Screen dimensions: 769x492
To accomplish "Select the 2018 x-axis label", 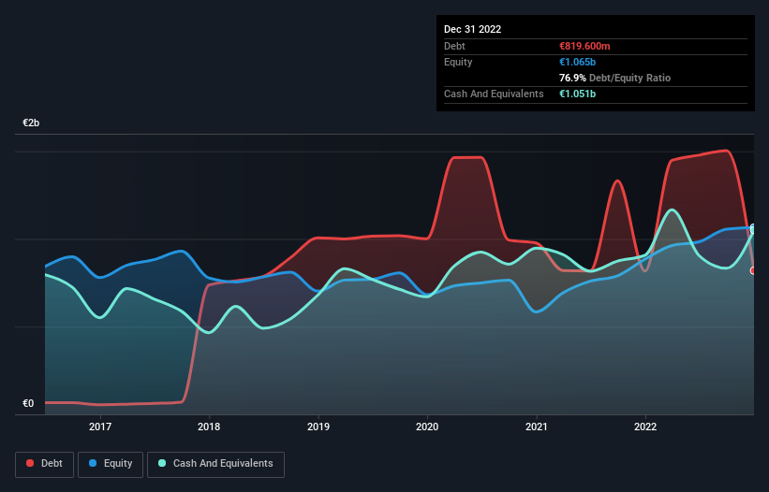I will click(209, 427).
